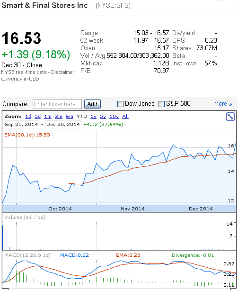The height and width of the screenshot is (290, 238).
Task: Open the Disclaimer link
Action: [62, 72]
